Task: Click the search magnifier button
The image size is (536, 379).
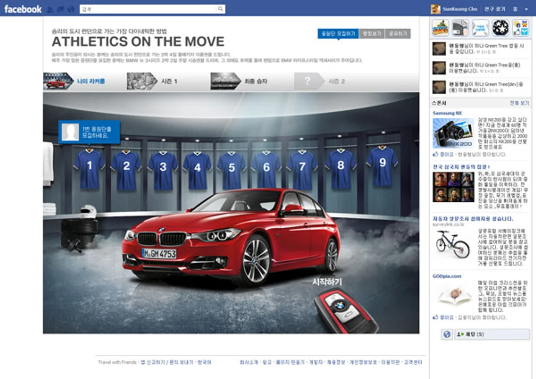Action: (220, 9)
